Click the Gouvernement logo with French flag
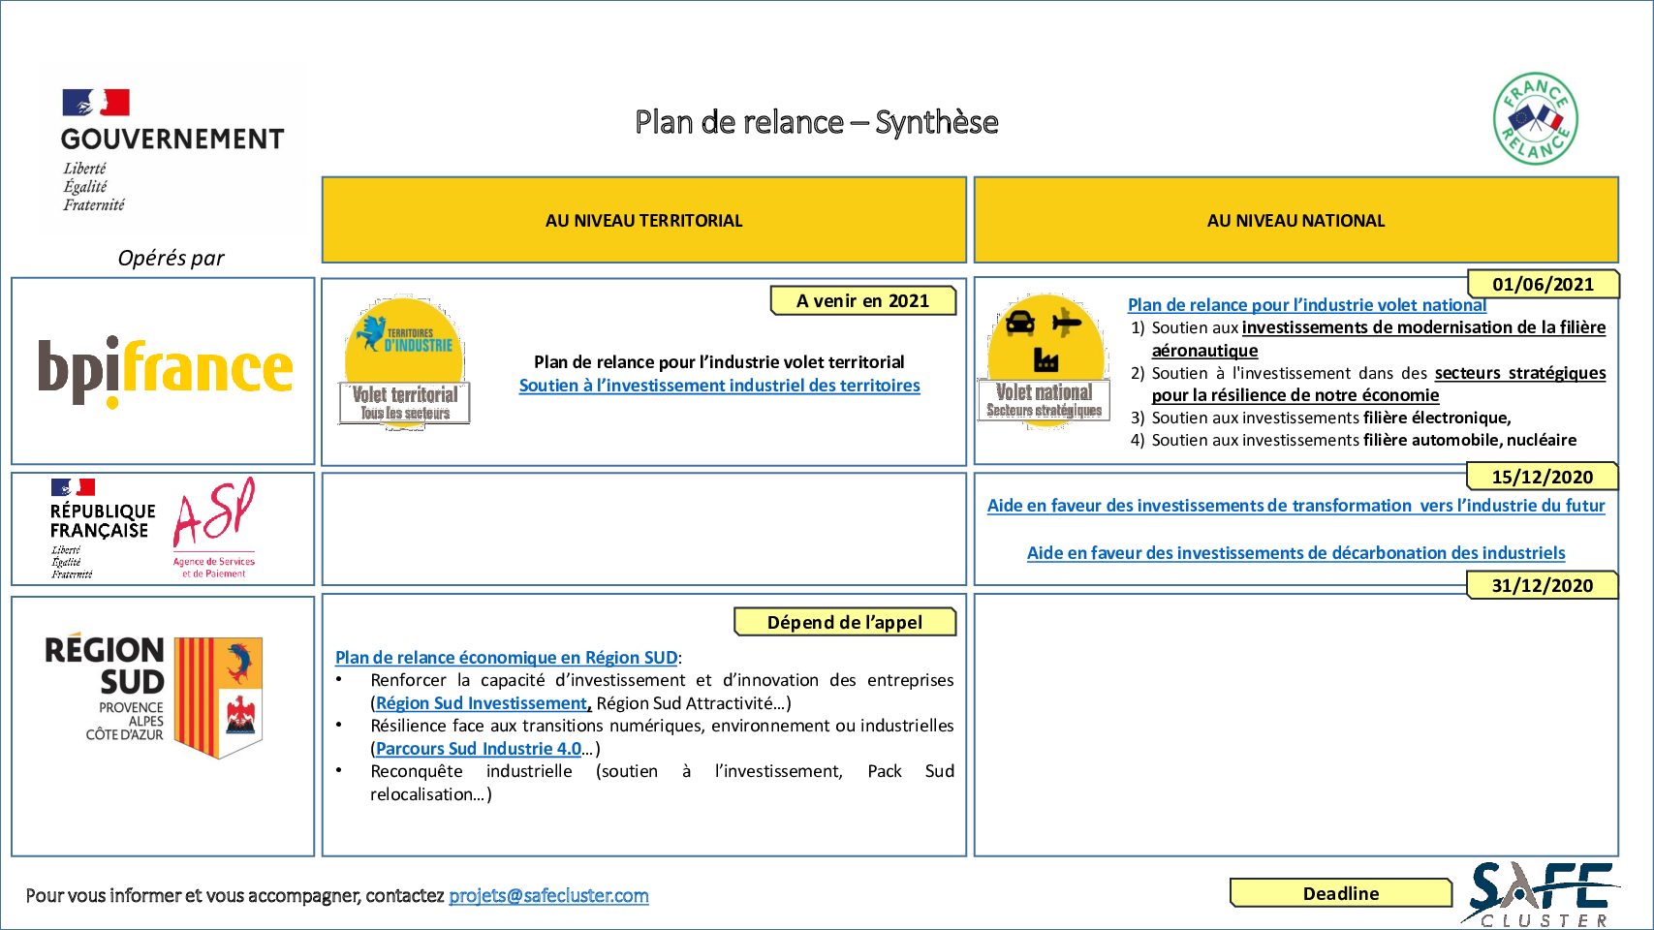The height and width of the screenshot is (930, 1654). [172, 147]
